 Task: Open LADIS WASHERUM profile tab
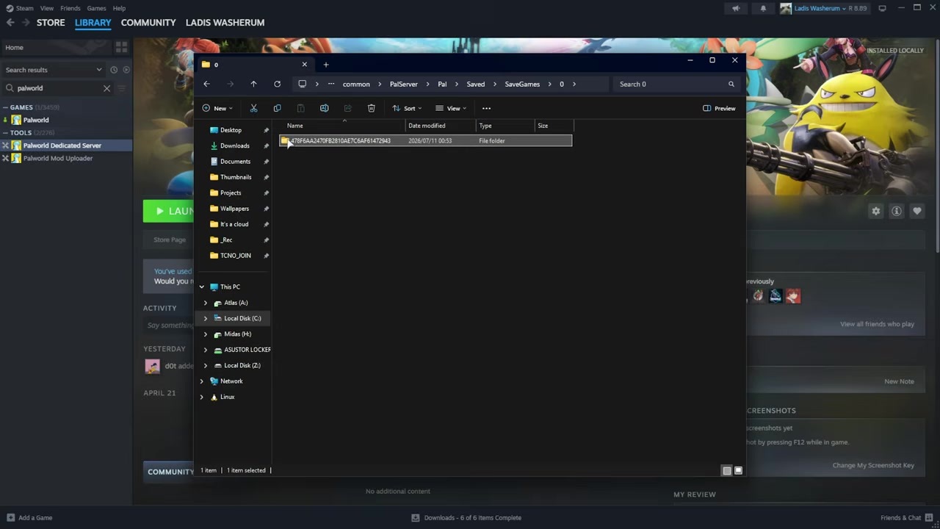click(x=225, y=23)
